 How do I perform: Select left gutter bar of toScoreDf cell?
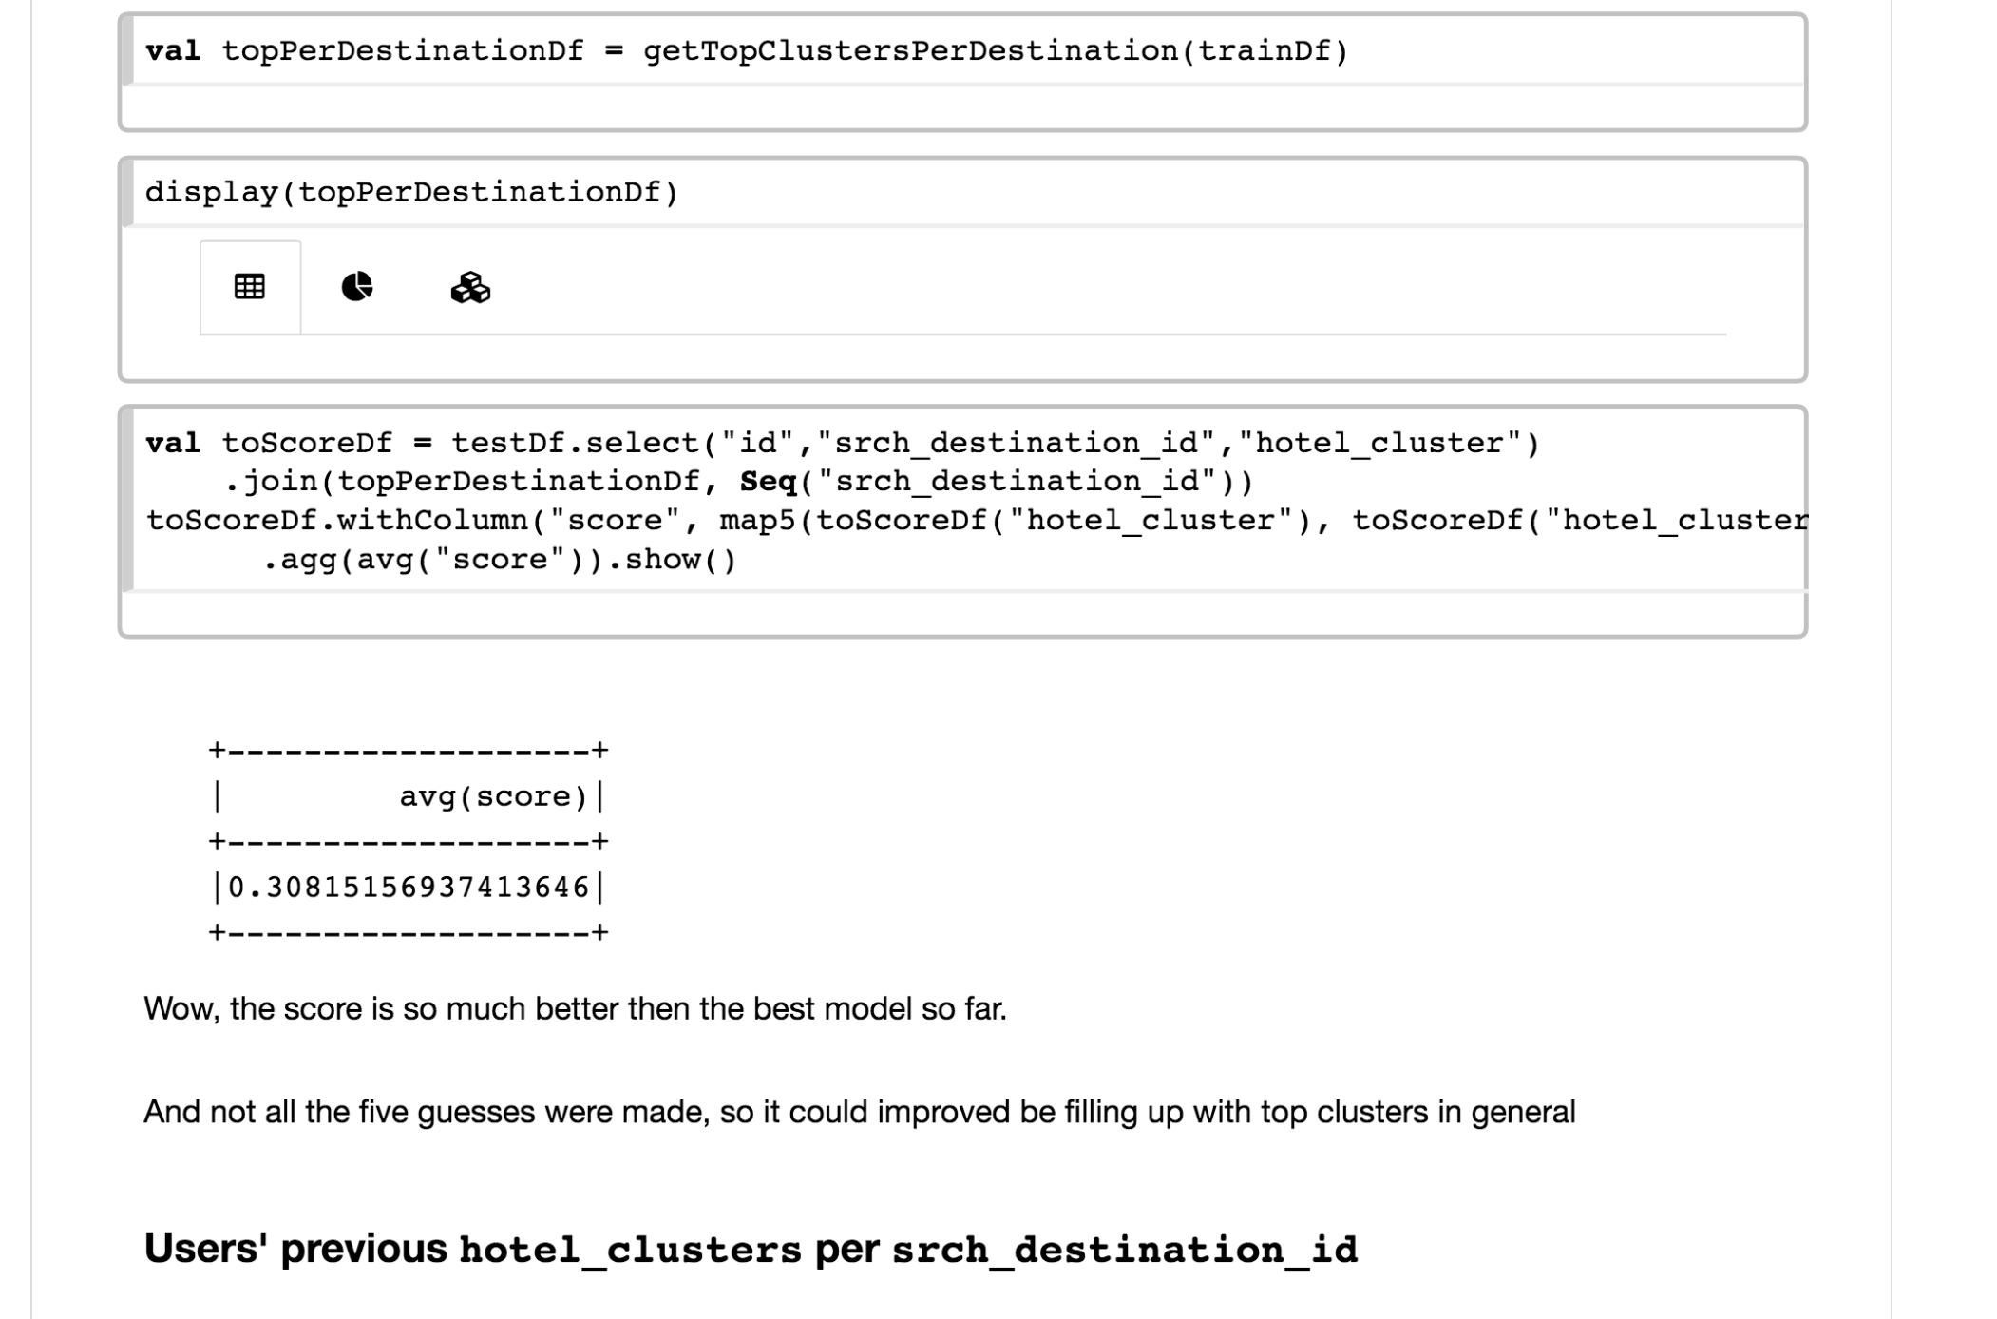(x=127, y=501)
